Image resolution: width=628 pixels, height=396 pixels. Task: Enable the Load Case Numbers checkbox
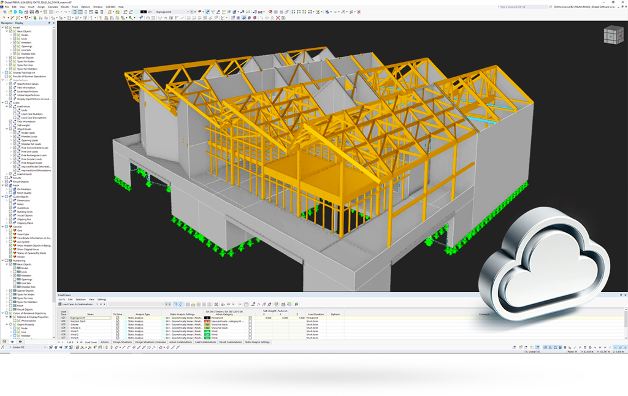pos(15,114)
